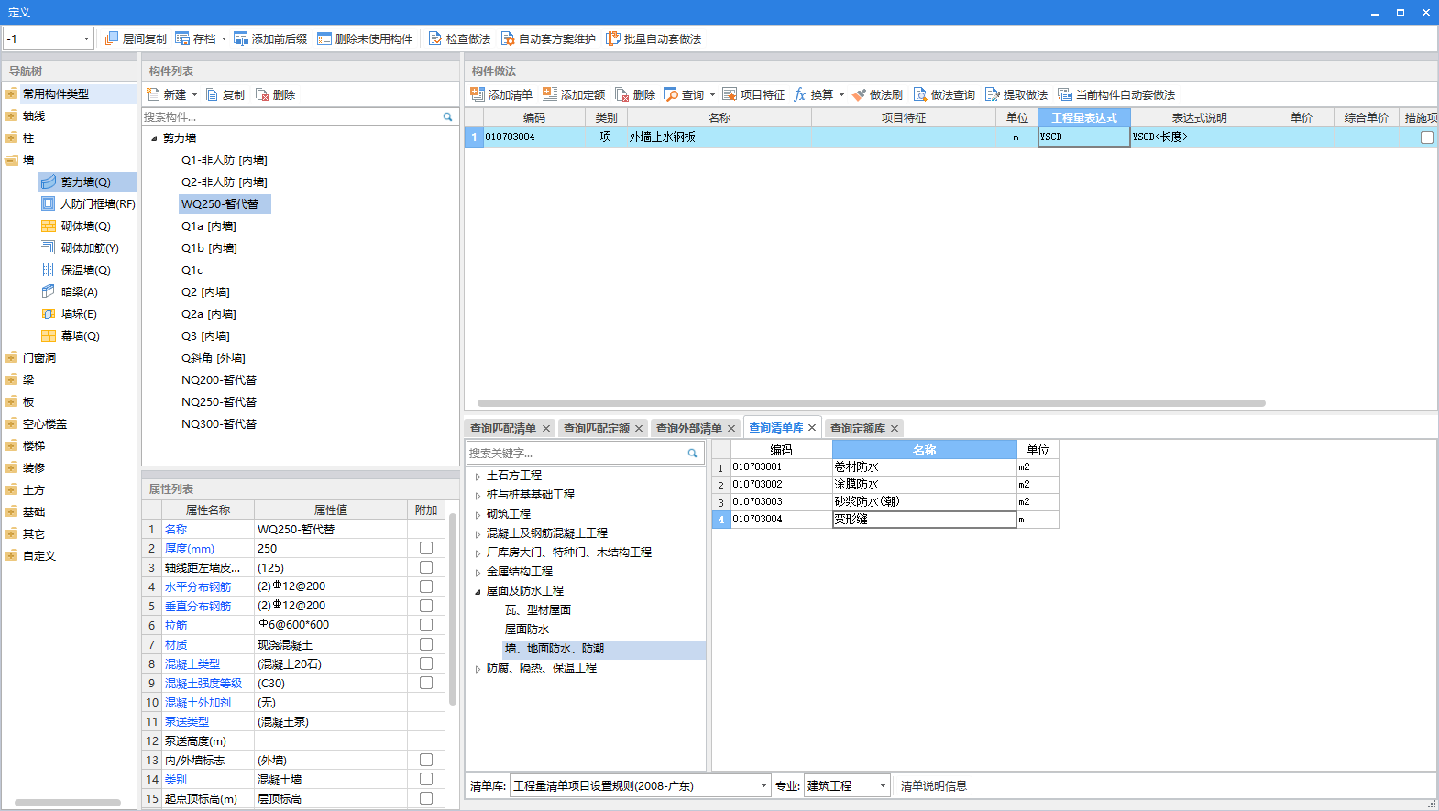
Task: Click 批量自动套做法 icon
Action: [x=613, y=38]
